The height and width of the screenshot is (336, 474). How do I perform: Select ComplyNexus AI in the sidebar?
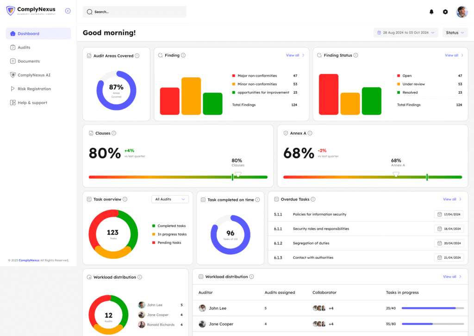pyautogui.click(x=34, y=75)
